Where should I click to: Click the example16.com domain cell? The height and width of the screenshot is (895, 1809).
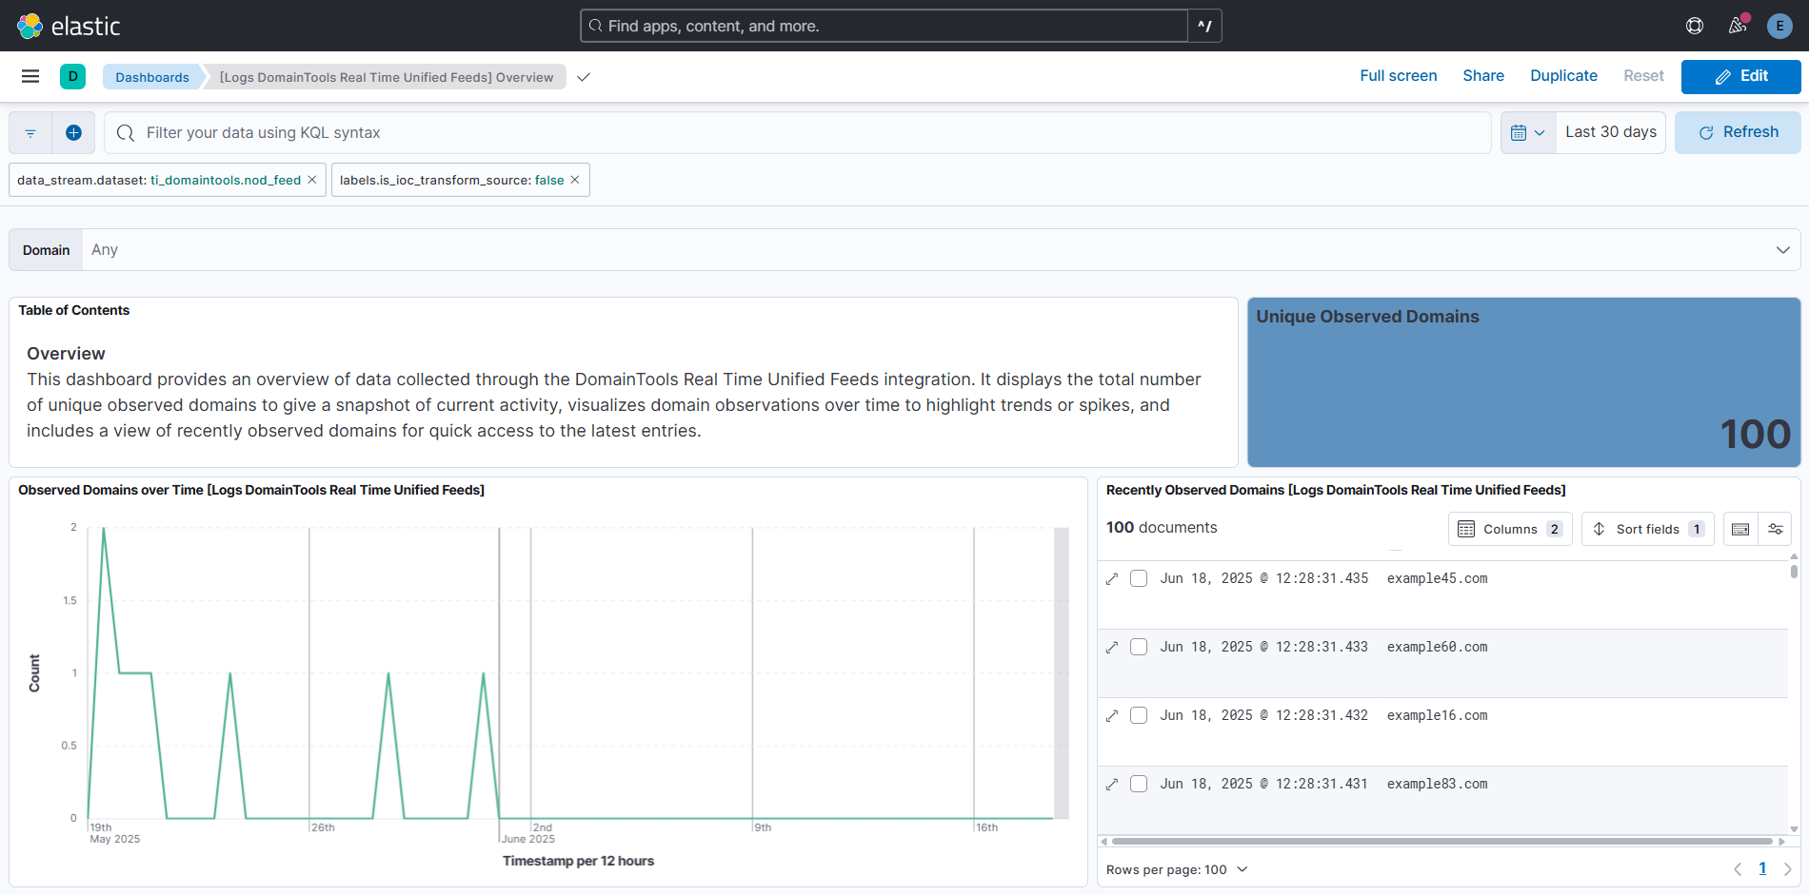pos(1437,715)
